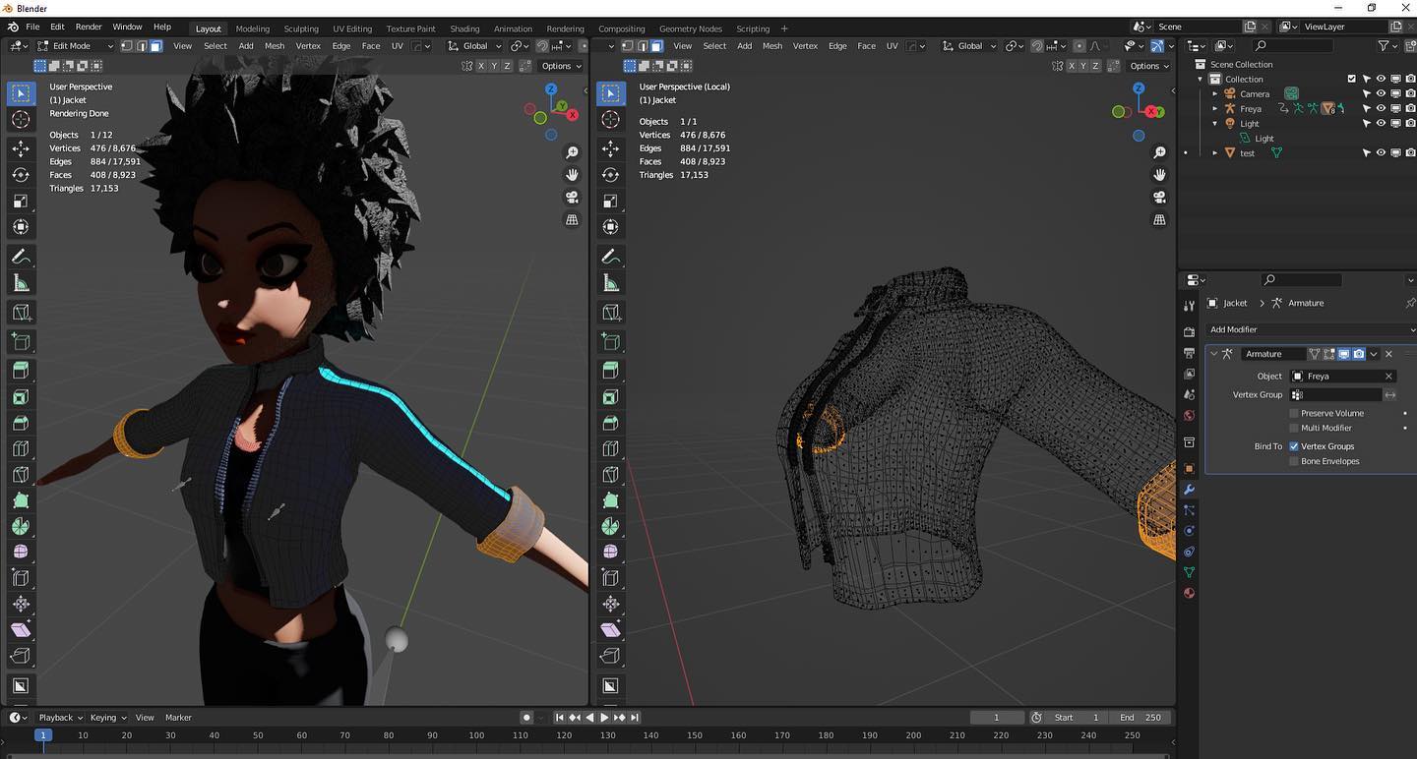Open the Object Data (mesh) properties tab
Screen dimensions: 1417x759
coord(1189,572)
